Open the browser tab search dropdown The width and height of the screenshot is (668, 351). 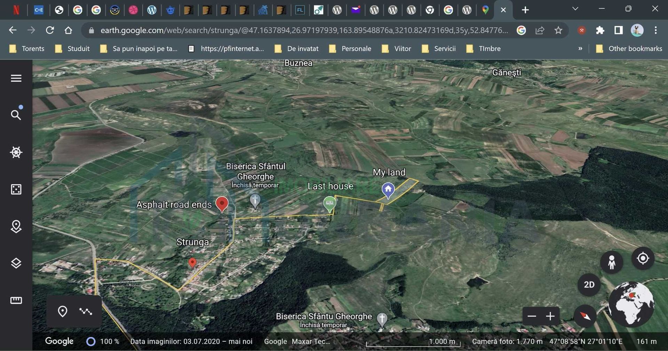click(575, 9)
